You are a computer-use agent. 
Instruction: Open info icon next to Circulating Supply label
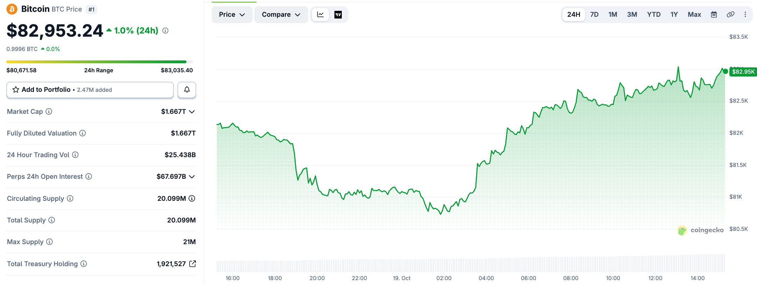tap(70, 198)
